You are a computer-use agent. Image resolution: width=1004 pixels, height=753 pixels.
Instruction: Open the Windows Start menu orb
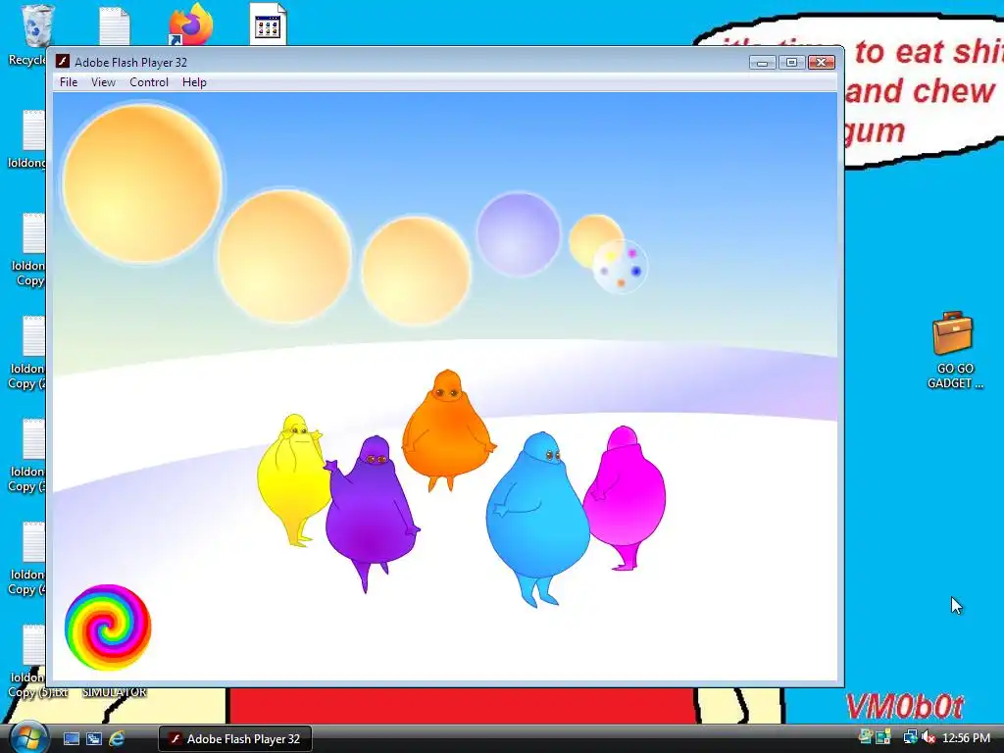click(28, 737)
